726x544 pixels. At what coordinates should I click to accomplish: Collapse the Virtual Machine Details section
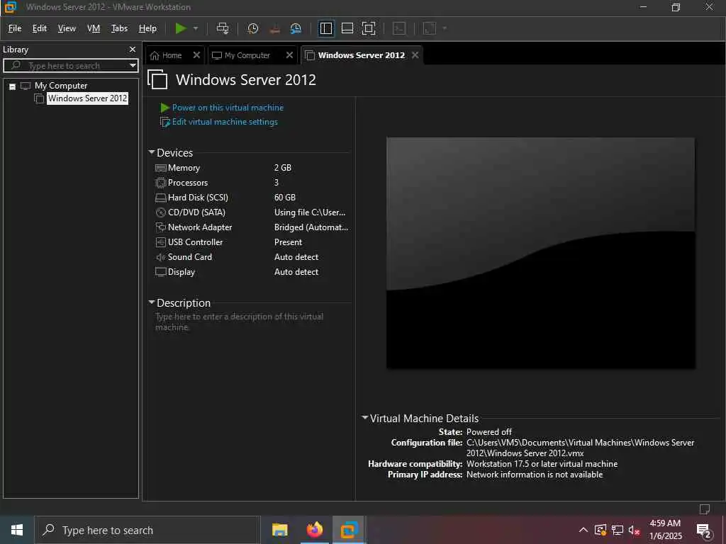tap(365, 418)
